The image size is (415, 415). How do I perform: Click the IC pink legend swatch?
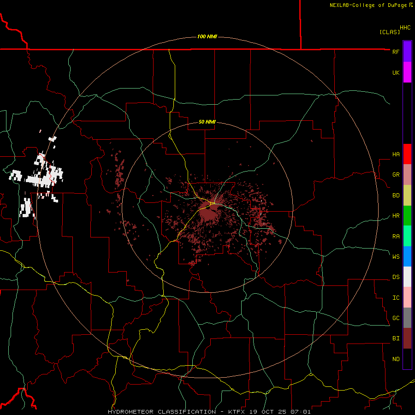[x=407, y=297]
